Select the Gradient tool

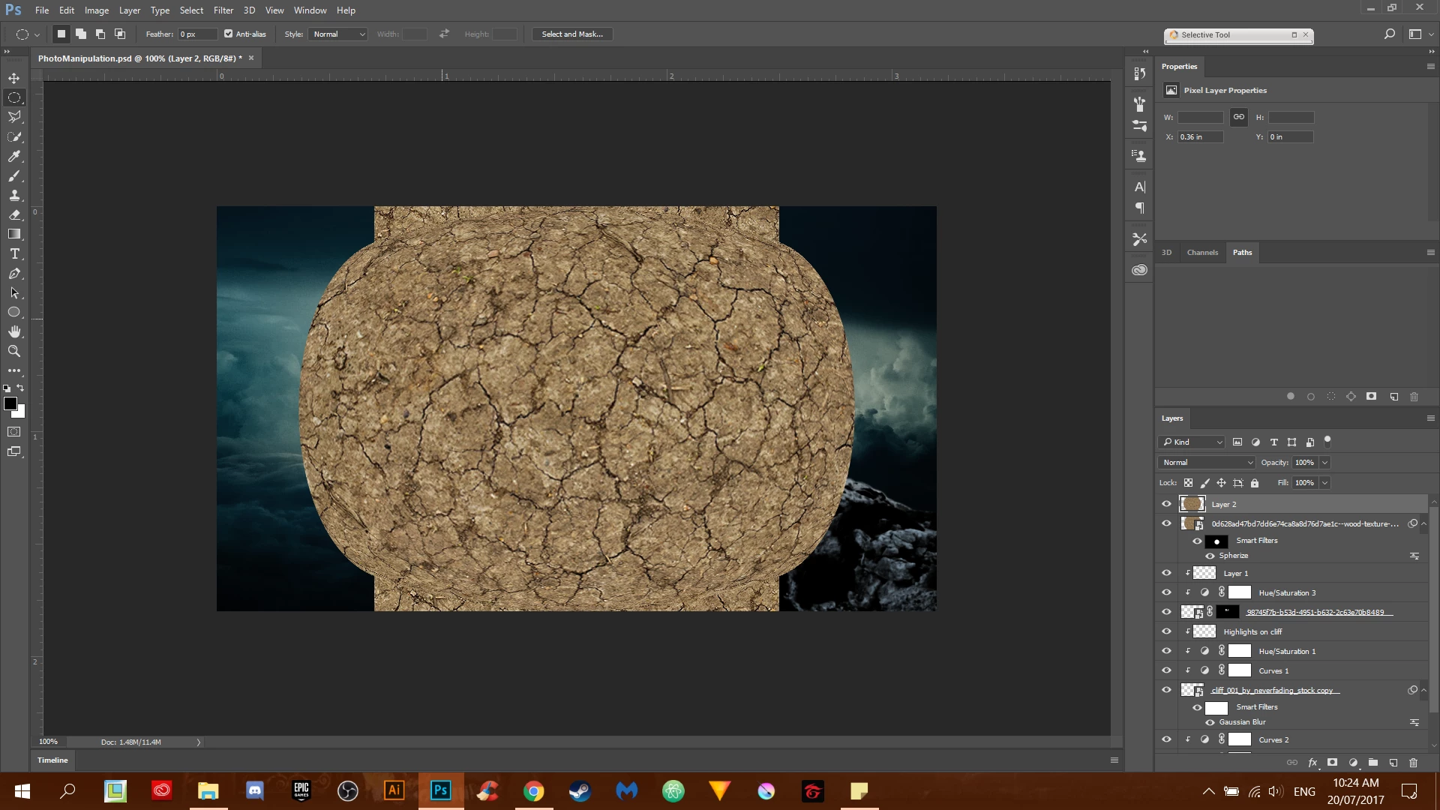coord(14,234)
